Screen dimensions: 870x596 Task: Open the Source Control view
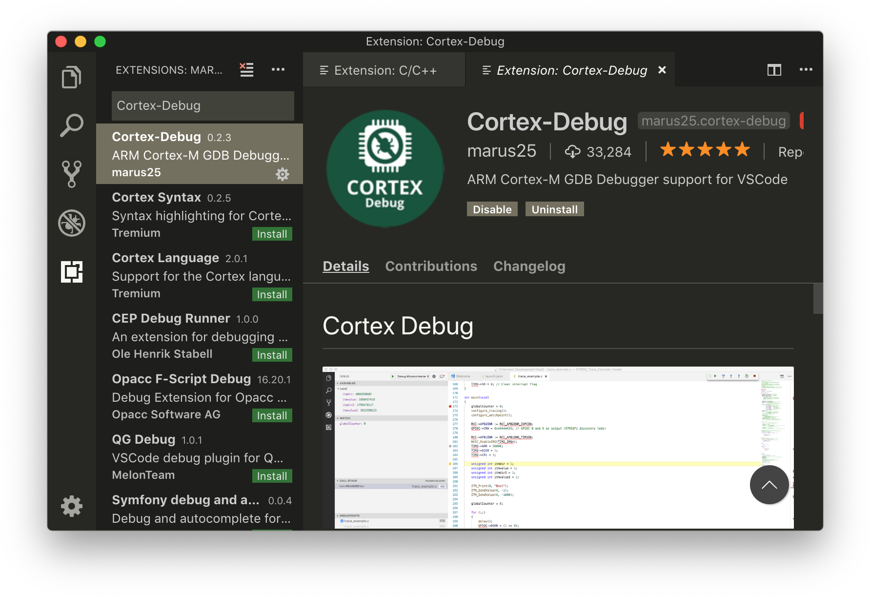click(x=71, y=174)
